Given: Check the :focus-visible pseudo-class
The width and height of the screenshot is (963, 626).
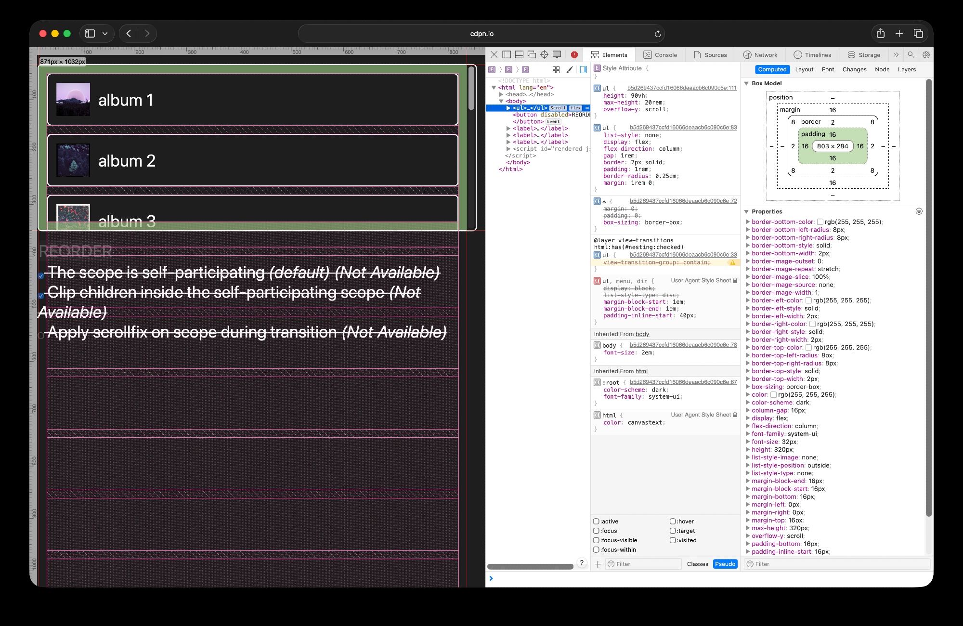Looking at the screenshot, I should [x=596, y=540].
